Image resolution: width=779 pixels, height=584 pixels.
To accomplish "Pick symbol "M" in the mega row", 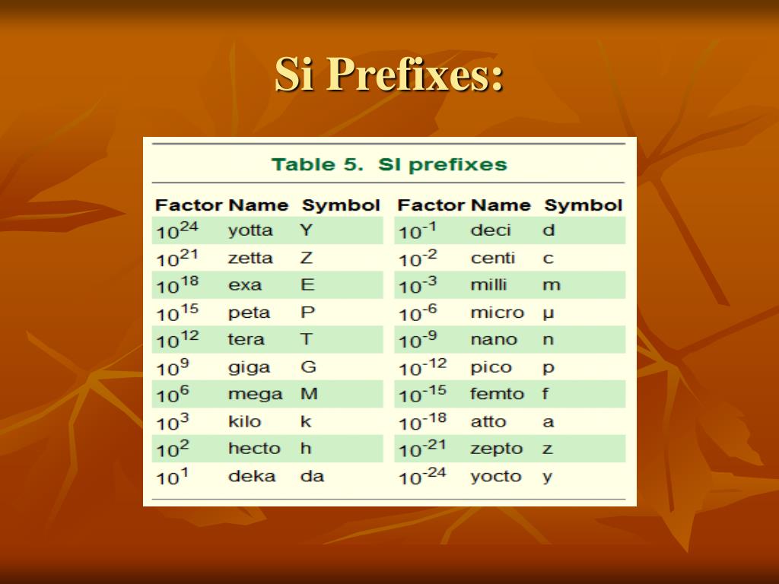I will 309,394.
